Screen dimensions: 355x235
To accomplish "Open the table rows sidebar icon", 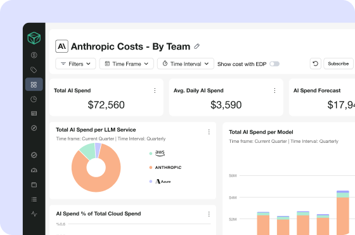I will 34,114.
